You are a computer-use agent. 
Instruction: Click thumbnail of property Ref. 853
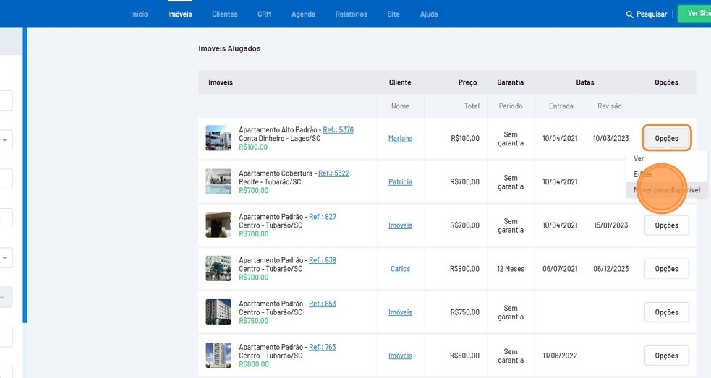point(218,312)
